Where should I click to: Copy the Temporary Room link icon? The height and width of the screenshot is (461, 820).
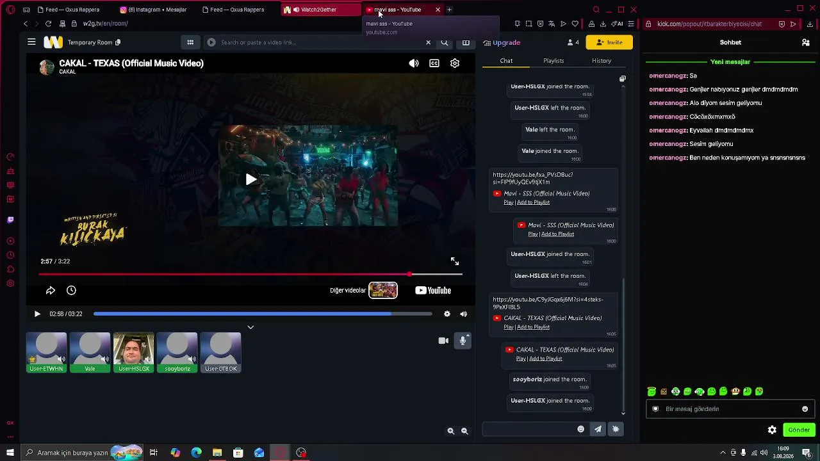tap(118, 42)
